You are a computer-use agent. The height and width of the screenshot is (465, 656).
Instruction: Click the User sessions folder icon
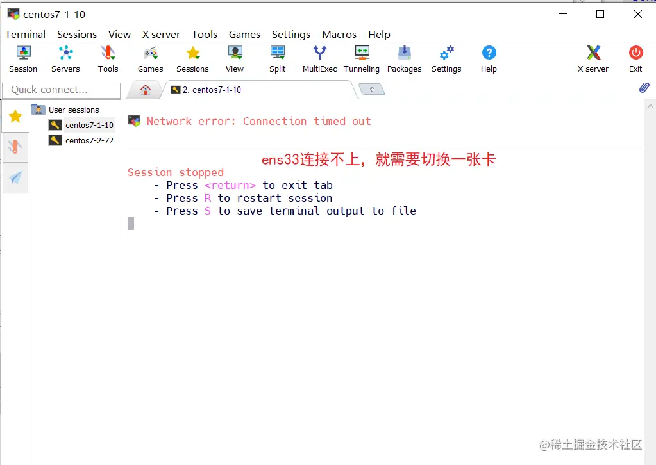tap(38, 110)
